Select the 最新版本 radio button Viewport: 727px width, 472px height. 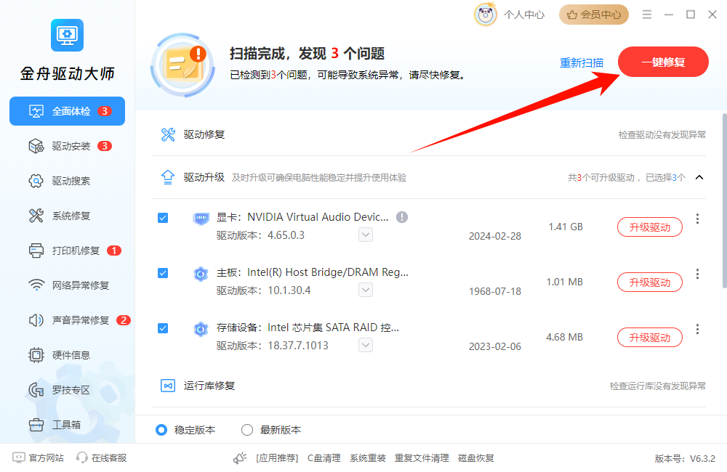[x=247, y=430]
